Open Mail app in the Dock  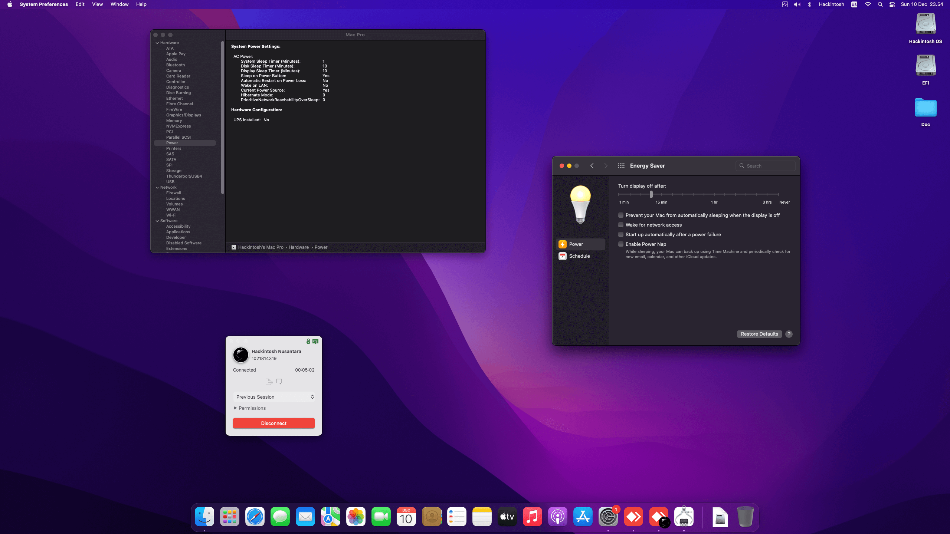point(305,517)
